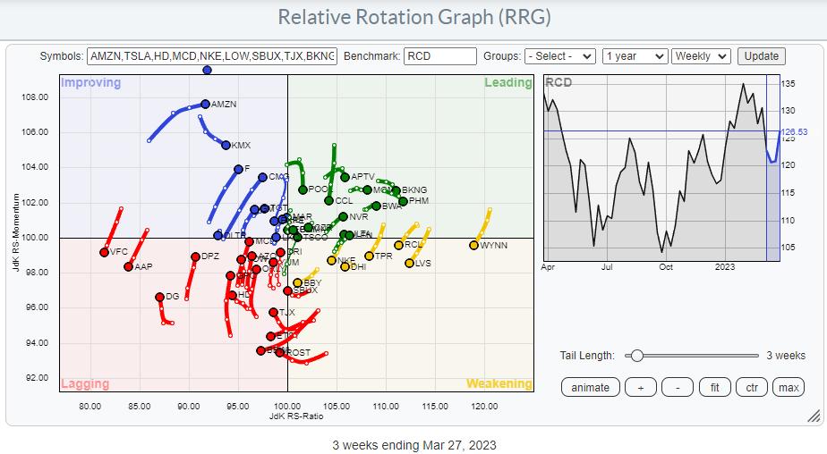Select the DG red data point
The image size is (827, 454).
click(159, 297)
